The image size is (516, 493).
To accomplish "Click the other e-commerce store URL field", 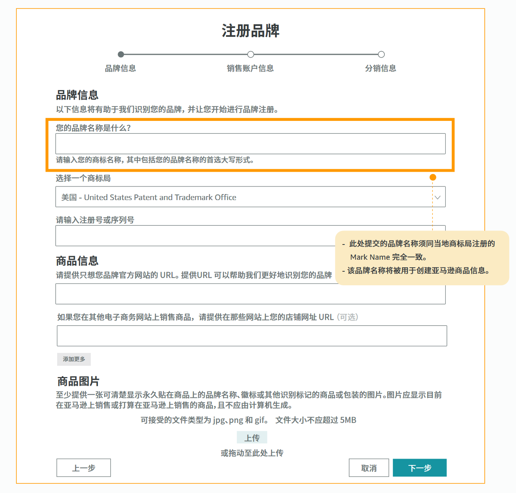I will (x=252, y=336).
